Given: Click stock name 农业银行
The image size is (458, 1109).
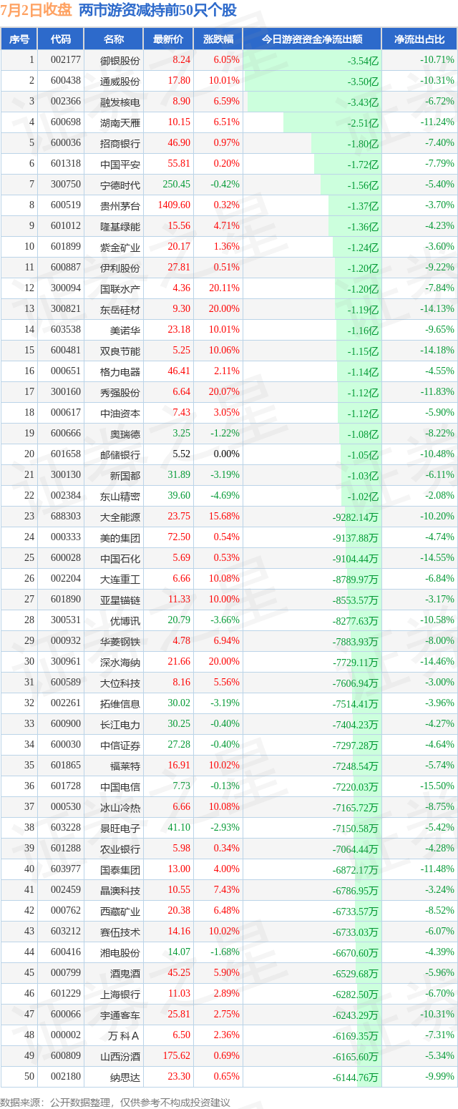Looking at the screenshot, I should point(120,849).
